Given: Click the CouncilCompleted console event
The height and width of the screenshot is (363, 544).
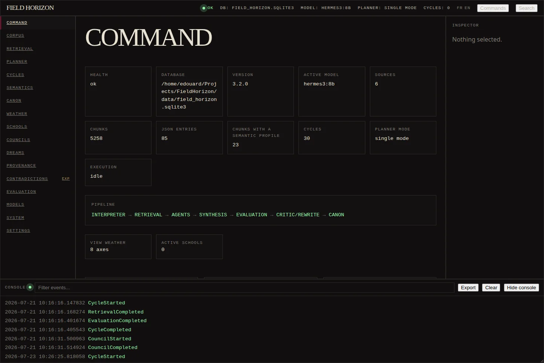Looking at the screenshot, I should tap(113, 347).
